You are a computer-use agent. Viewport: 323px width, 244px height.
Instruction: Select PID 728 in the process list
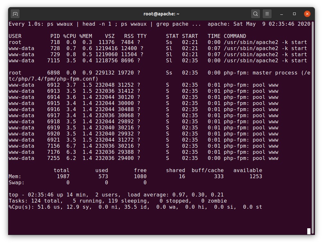click(x=55, y=48)
